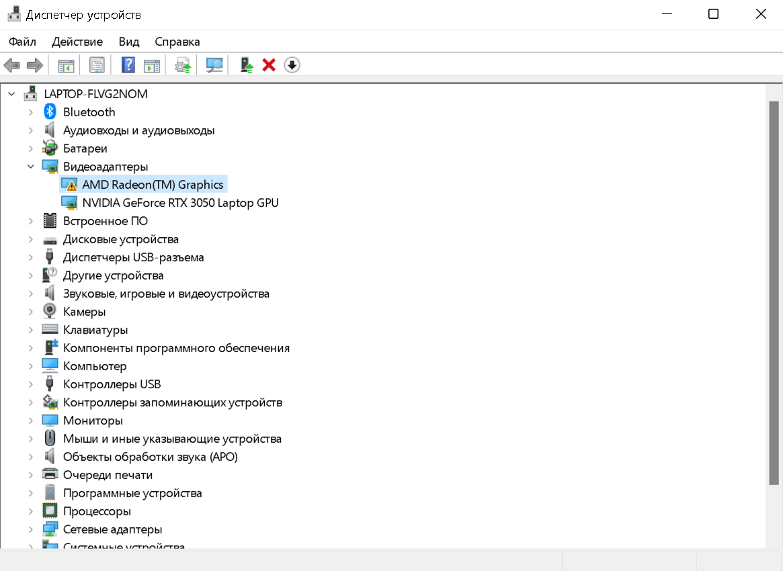This screenshot has height=571, width=783.
Task: Click the vertical scrollbar thumb
Action: coord(774,292)
